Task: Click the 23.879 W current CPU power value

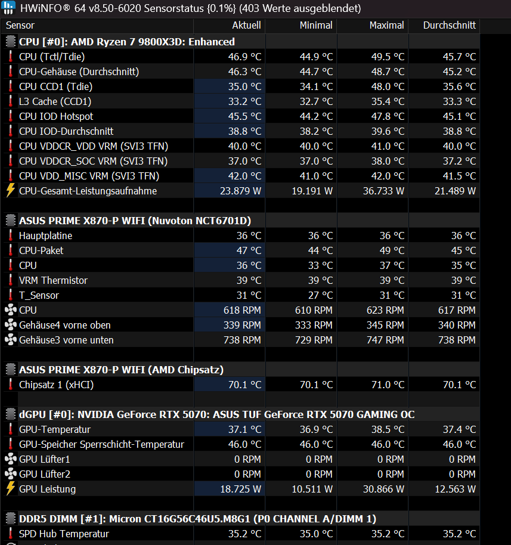Action: click(x=240, y=191)
